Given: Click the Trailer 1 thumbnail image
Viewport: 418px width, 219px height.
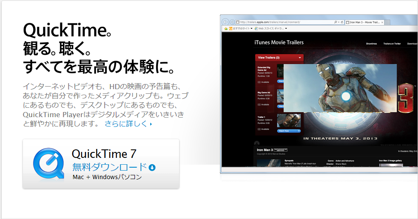Looking at the screenshot, I should [x=289, y=121].
